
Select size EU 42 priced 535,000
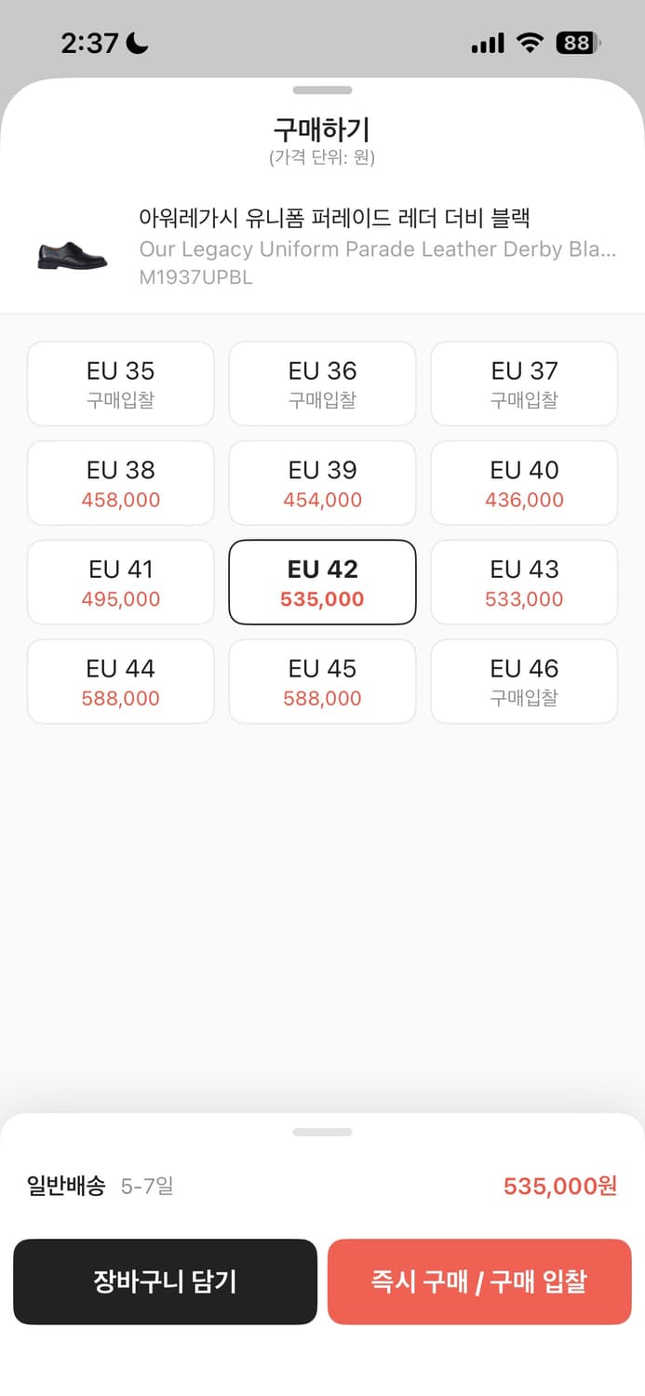[x=322, y=582]
